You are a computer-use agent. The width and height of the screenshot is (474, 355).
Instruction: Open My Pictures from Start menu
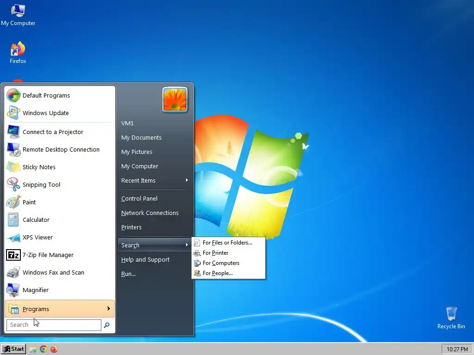click(137, 152)
